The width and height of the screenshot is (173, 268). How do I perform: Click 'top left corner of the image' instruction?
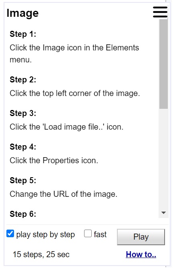click(x=91, y=93)
